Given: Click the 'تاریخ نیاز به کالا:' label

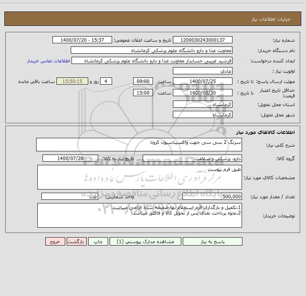Looking at the screenshot, I should tap(118, 159).
